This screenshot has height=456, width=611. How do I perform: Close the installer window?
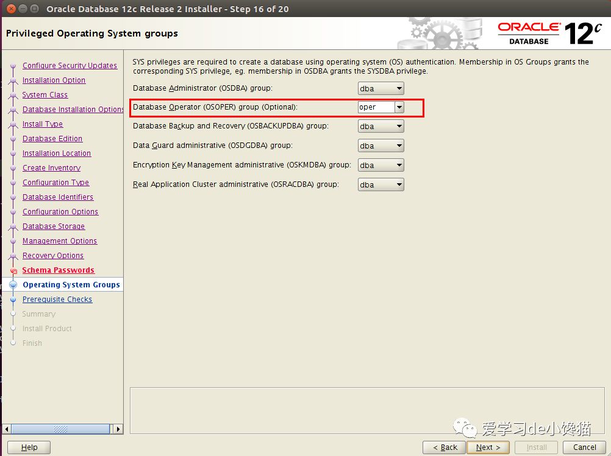tap(12, 9)
